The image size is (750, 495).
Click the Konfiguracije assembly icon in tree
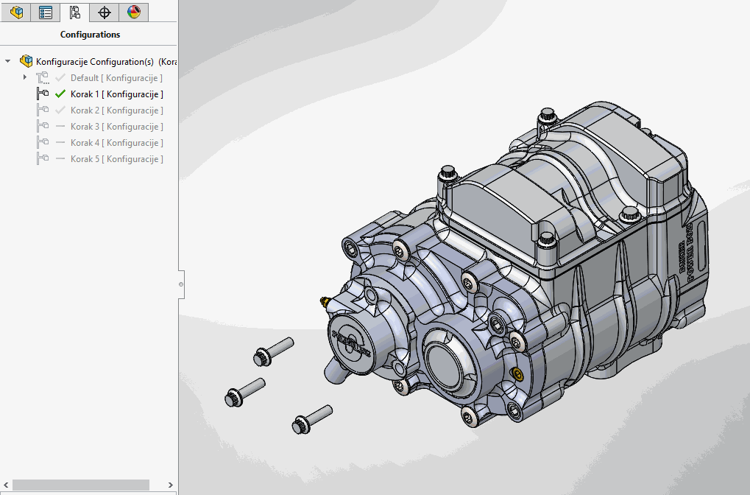[x=26, y=61]
